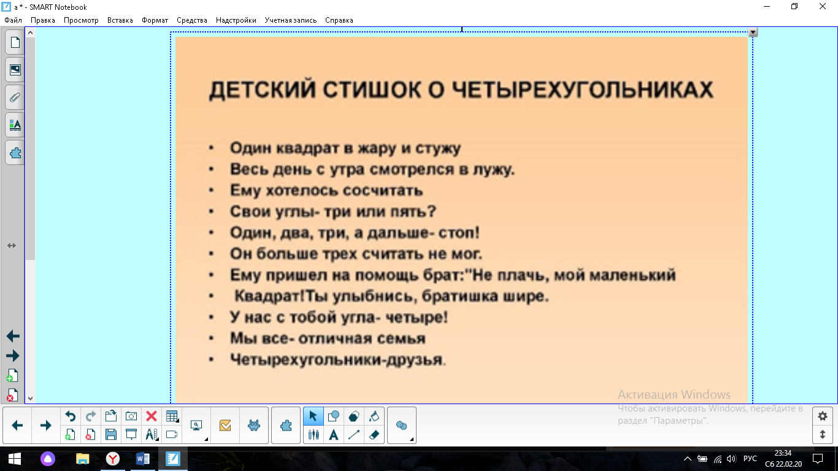Open the Table insert dropdown
838x471 pixels.
tap(172, 416)
